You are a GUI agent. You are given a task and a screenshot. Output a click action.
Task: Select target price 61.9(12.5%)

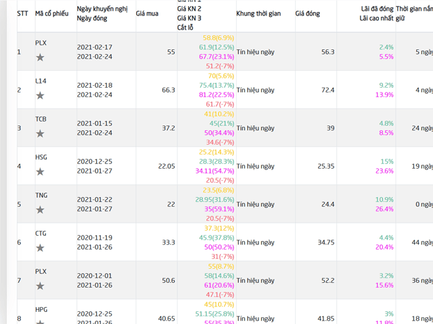[216, 47]
